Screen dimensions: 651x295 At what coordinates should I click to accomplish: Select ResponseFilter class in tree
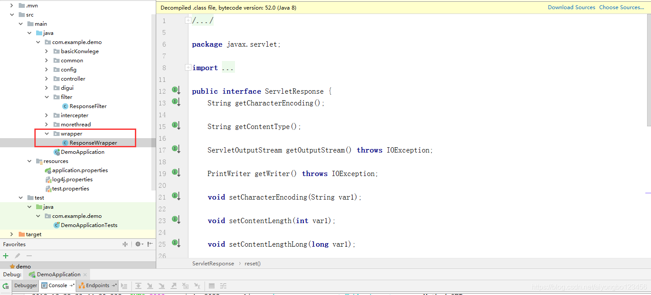[84, 106]
